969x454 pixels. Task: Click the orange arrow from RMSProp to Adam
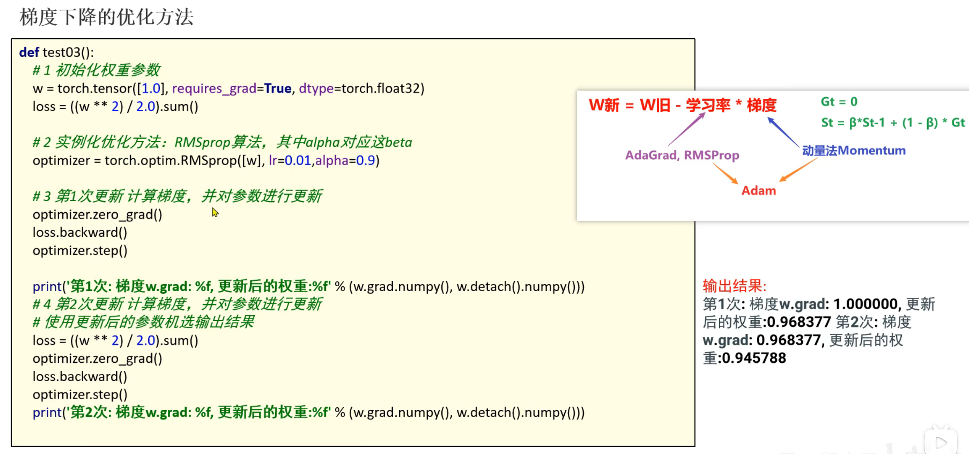[725, 174]
